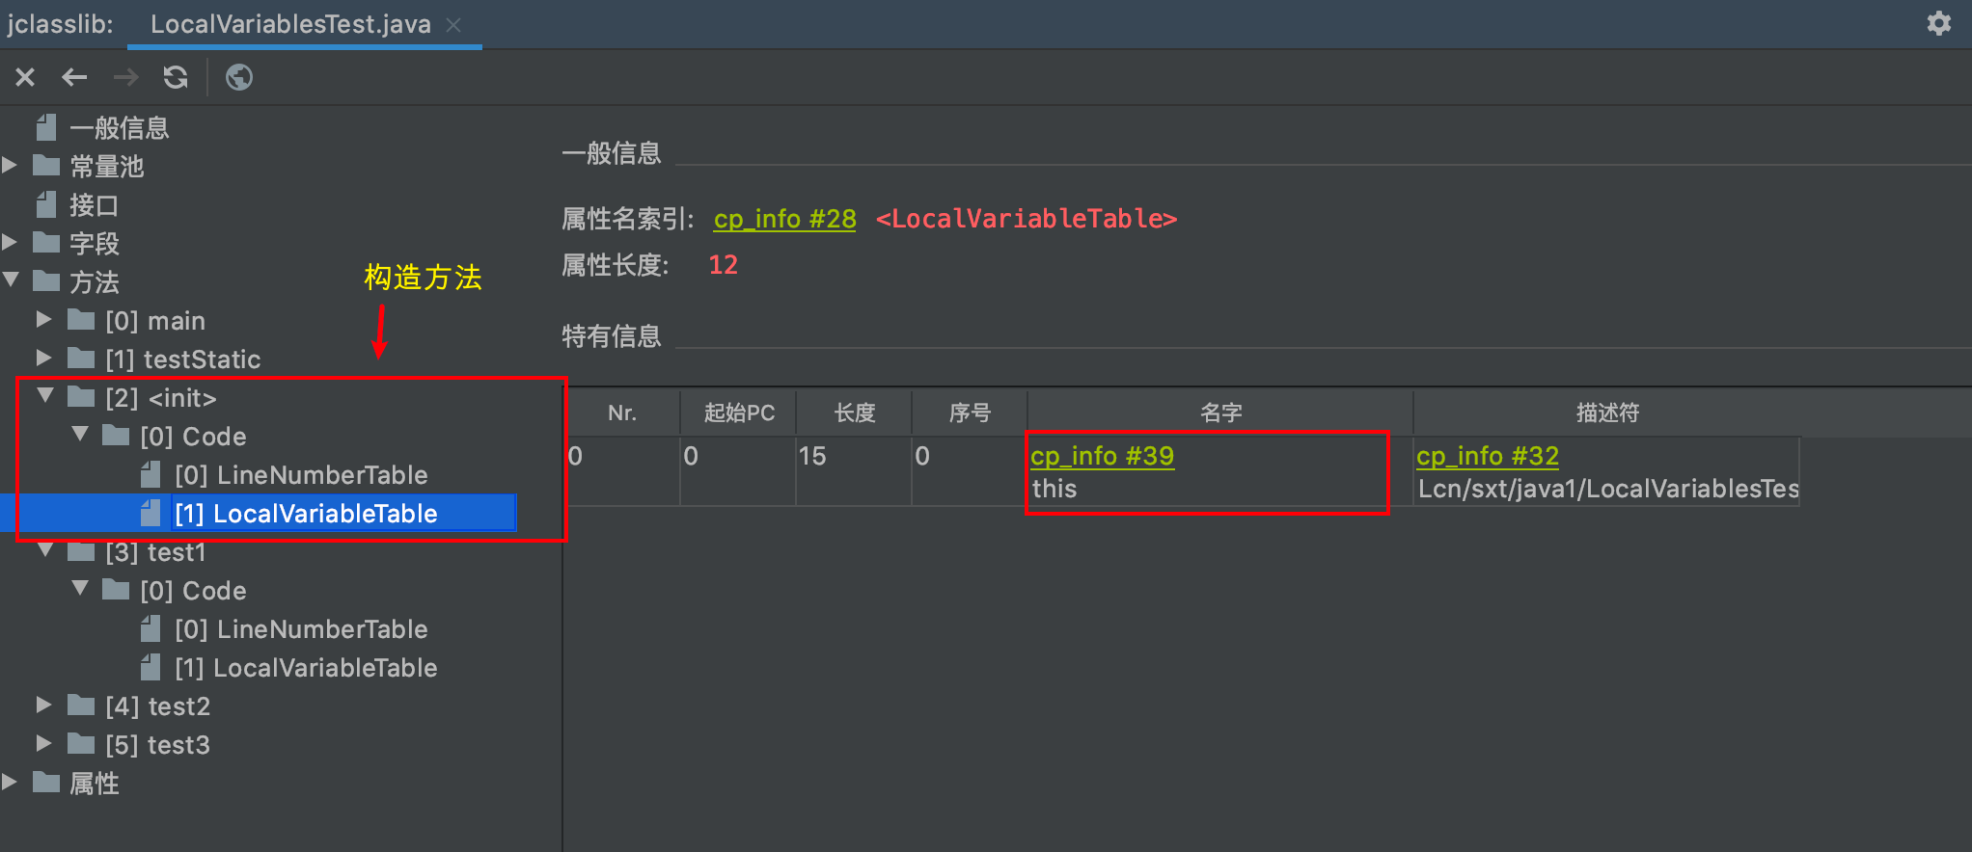Select the [3] test1 tree item
This screenshot has width=1972, height=852.
coord(155,551)
